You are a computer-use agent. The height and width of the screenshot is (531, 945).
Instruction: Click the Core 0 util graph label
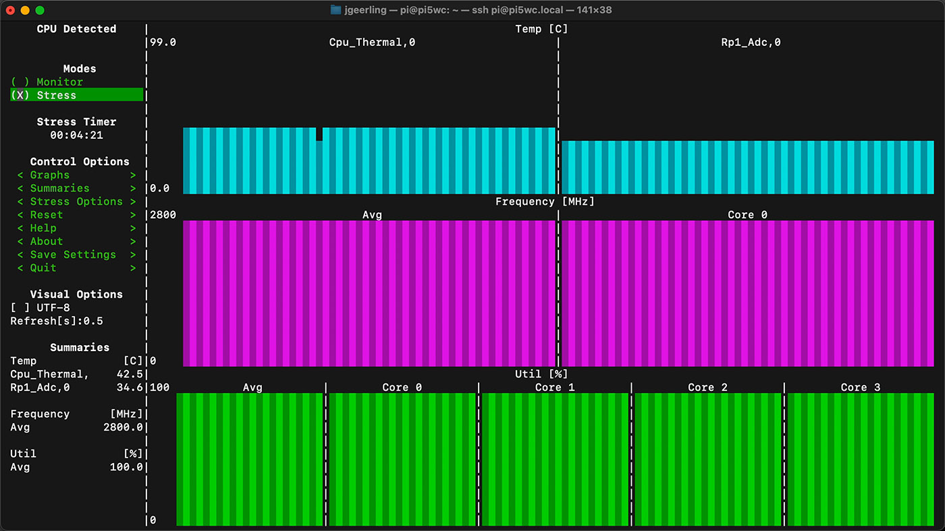[402, 387]
